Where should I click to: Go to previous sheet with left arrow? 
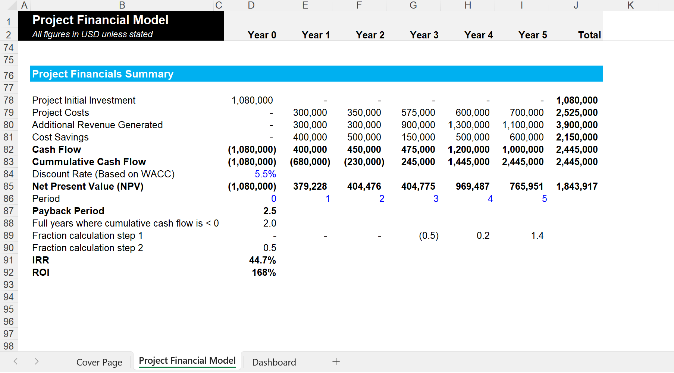click(x=16, y=361)
